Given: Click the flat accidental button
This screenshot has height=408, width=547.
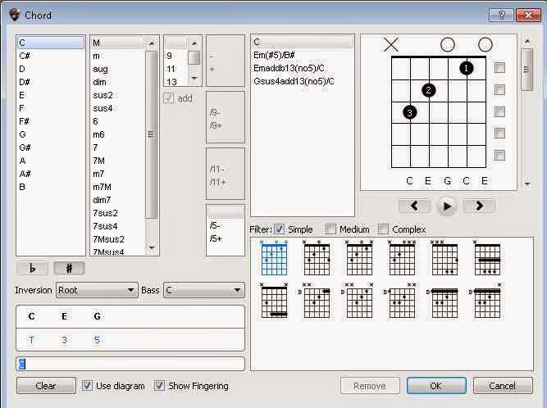Looking at the screenshot, I should point(33,268).
